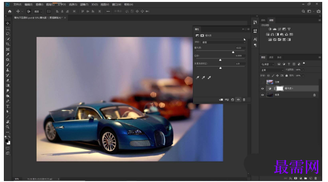Switch to the Channels tab
Screen dimensions: 328x182
pyautogui.click(x=271, y=57)
